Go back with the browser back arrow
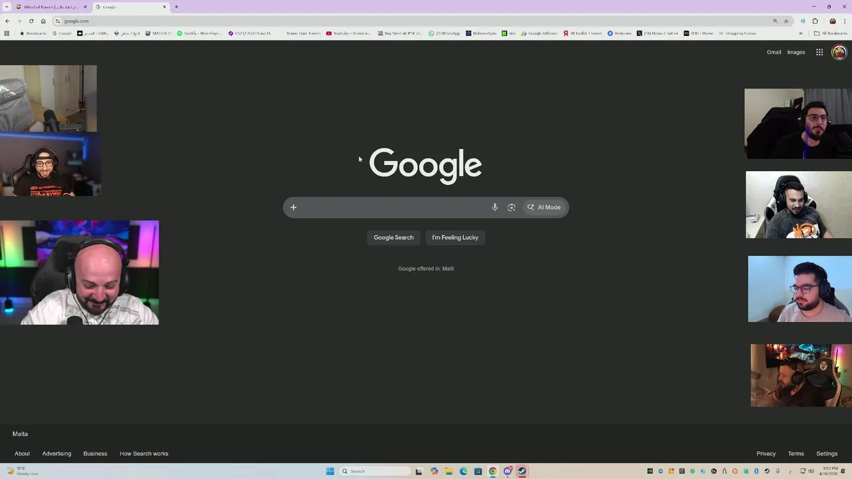This screenshot has width=852, height=479. (x=7, y=21)
